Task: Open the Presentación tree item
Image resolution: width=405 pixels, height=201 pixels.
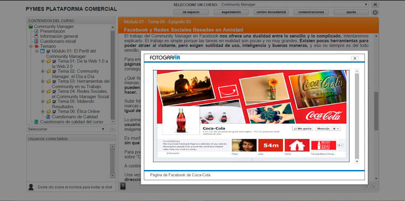Action: tap(53, 32)
